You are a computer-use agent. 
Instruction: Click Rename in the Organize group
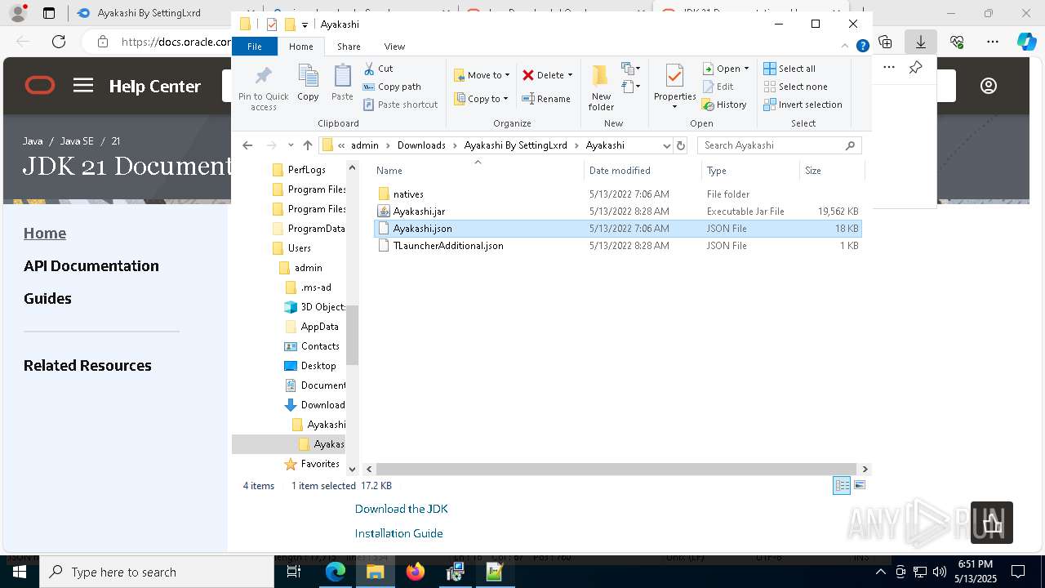pos(546,99)
